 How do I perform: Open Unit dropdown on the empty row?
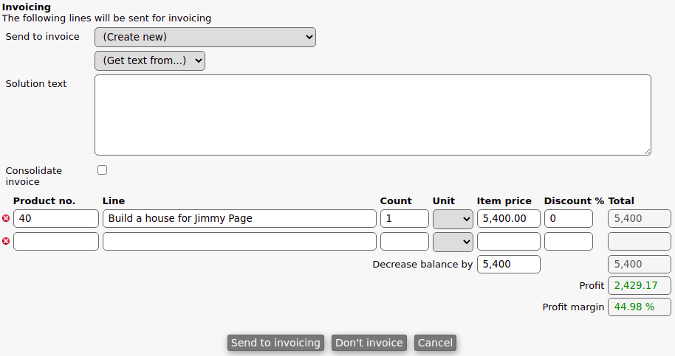point(453,241)
